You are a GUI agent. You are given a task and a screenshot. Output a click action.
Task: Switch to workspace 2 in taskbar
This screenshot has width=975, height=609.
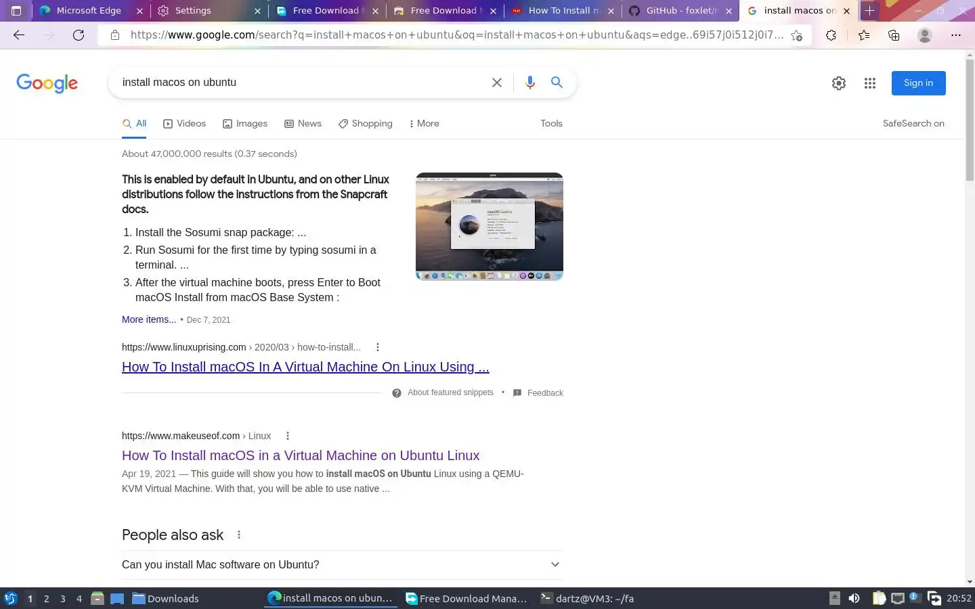click(46, 598)
